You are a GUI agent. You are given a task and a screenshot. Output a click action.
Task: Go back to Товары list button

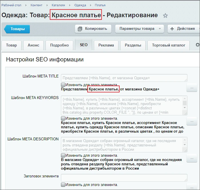click(17, 29)
